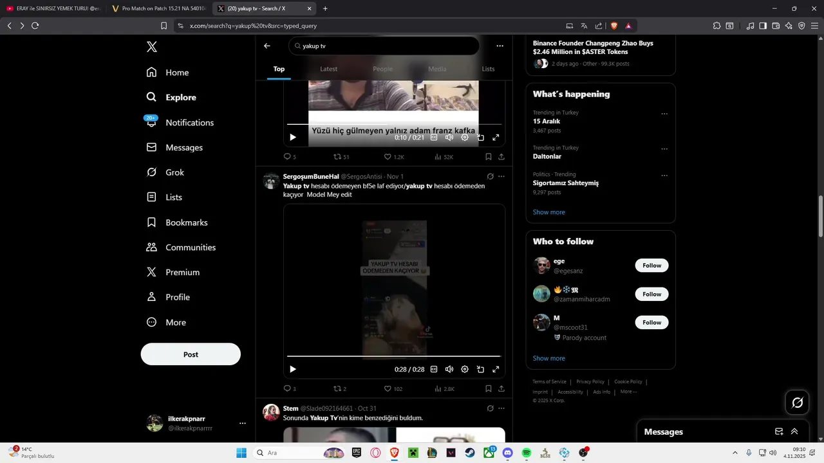View analytics showing 52K views

pos(444,157)
